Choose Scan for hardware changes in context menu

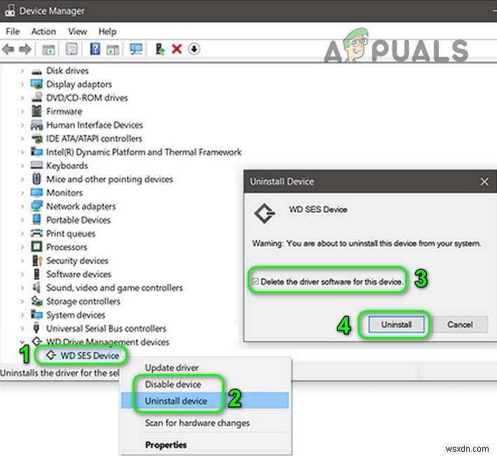point(205,423)
